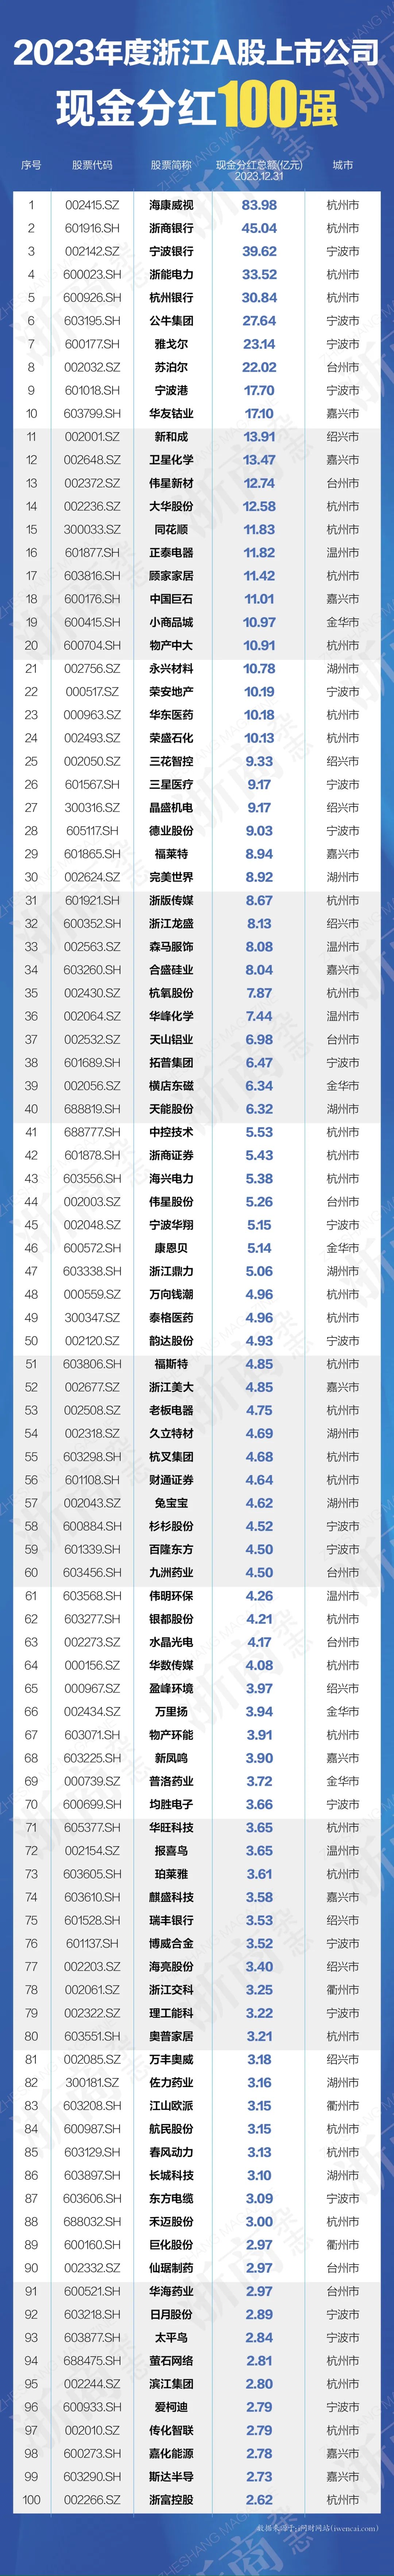Click stock code 688777.SH
The image size is (394, 2576).
[x=92, y=1132]
